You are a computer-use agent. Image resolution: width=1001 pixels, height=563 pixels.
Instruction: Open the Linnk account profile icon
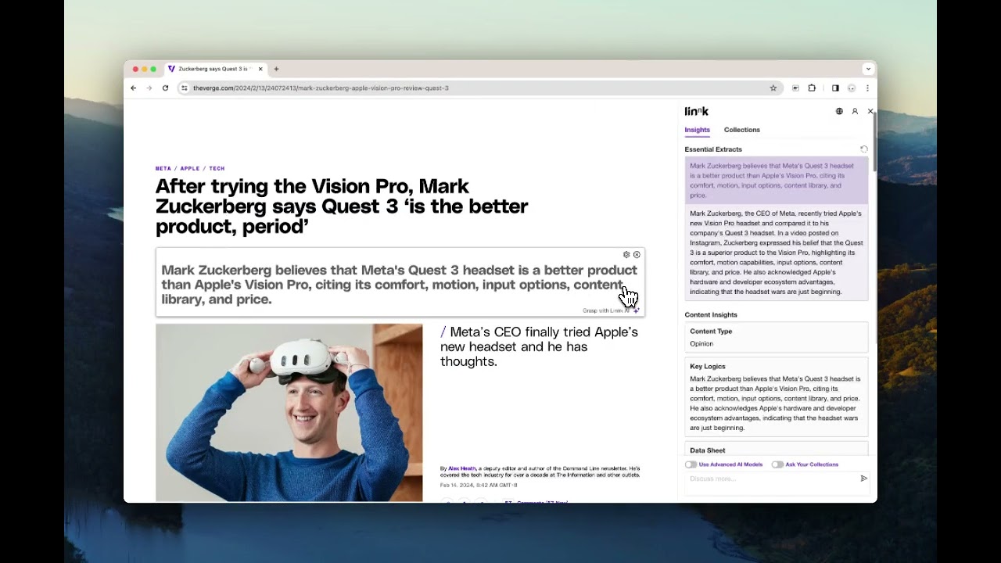coord(855,112)
